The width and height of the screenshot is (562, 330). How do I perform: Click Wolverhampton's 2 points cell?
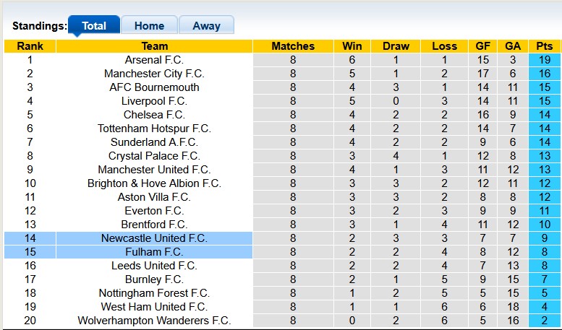coord(545,321)
